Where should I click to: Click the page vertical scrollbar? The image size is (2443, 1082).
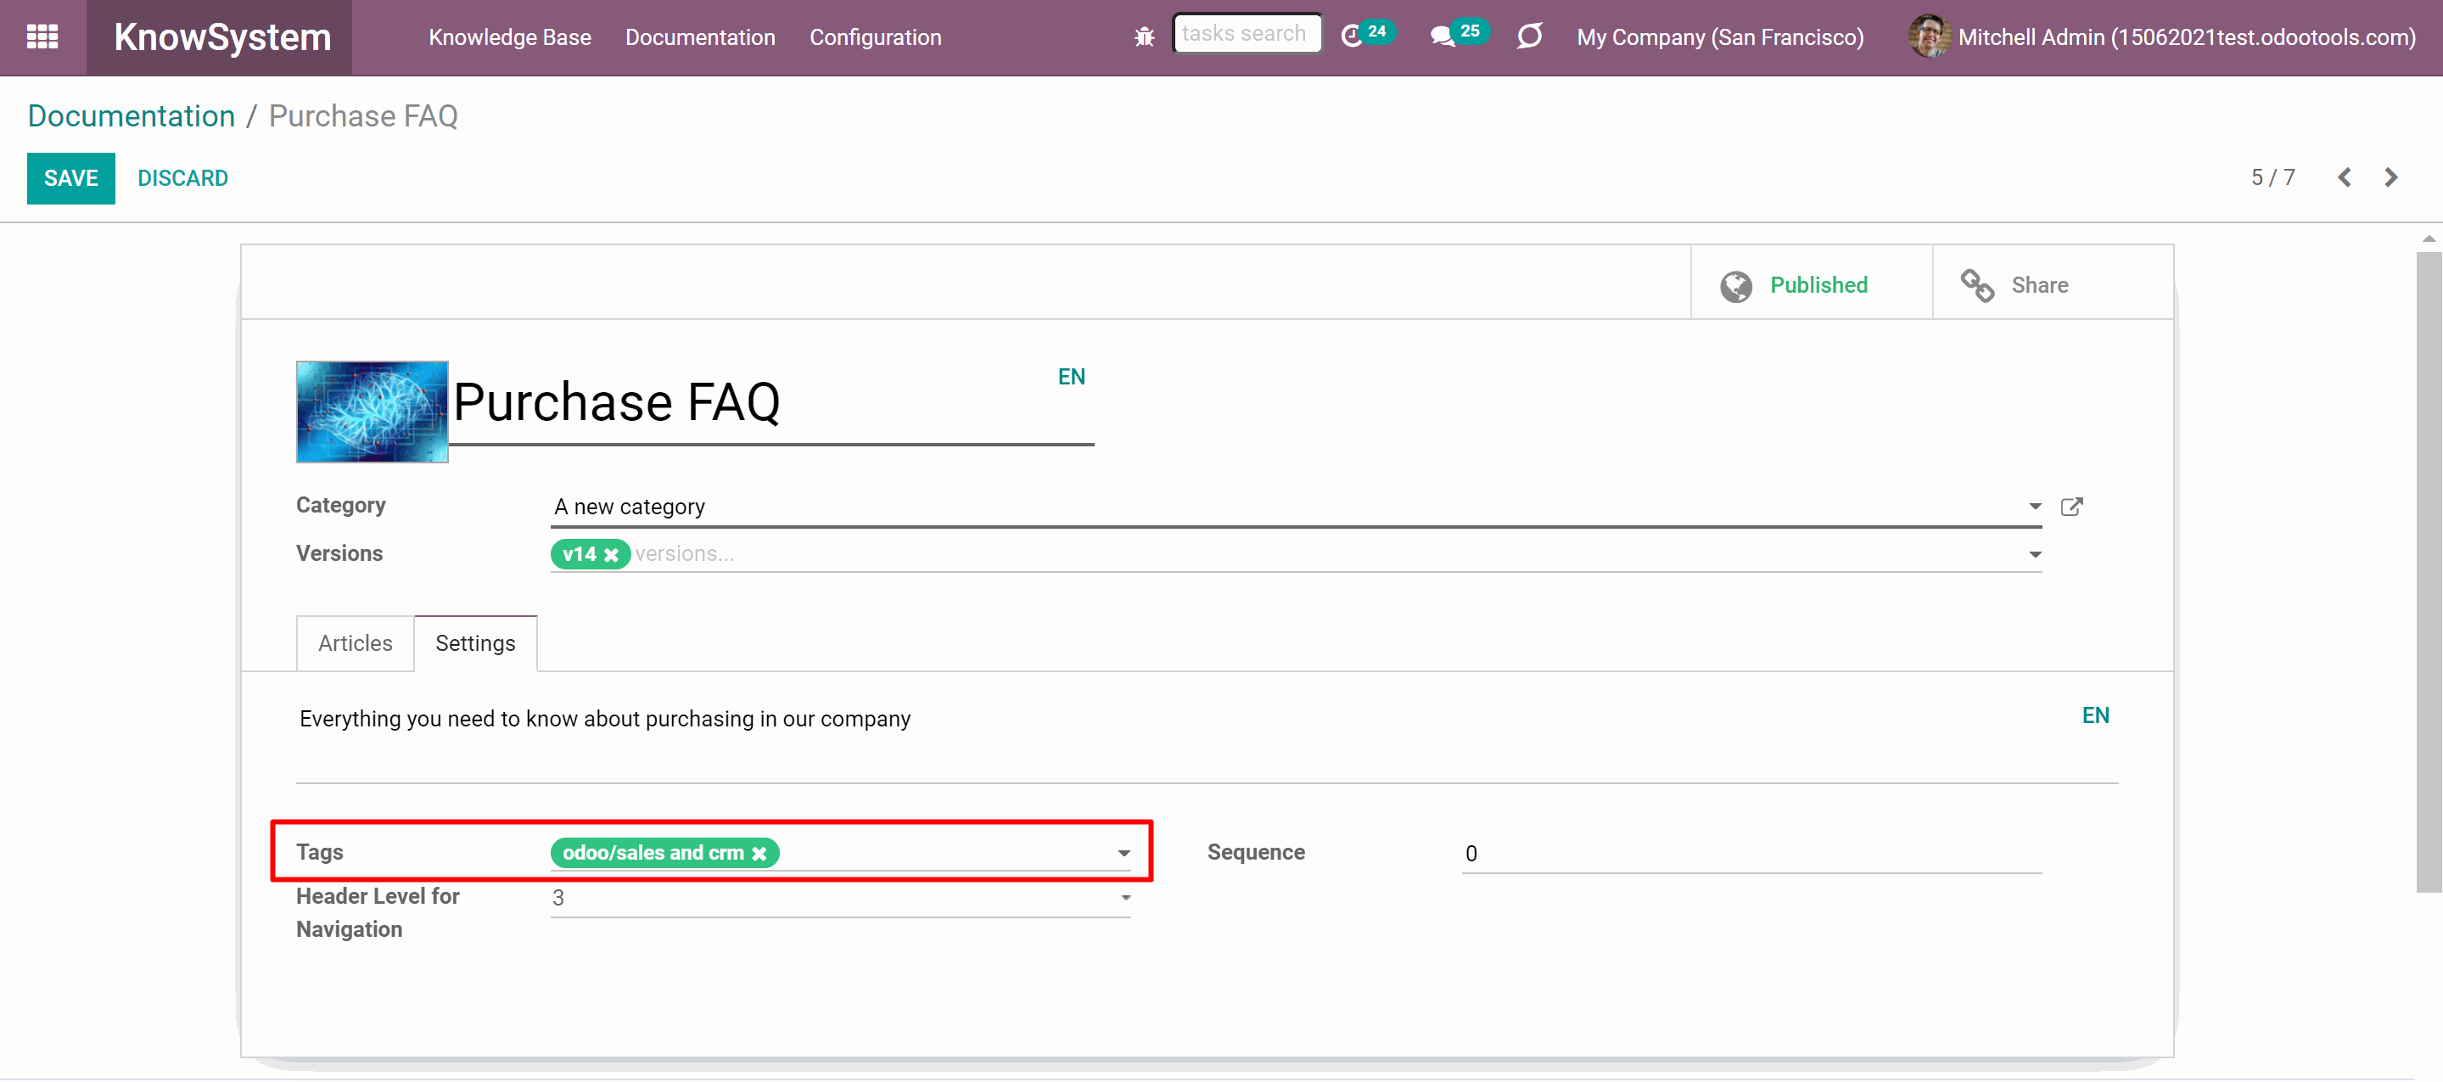[2429, 572]
